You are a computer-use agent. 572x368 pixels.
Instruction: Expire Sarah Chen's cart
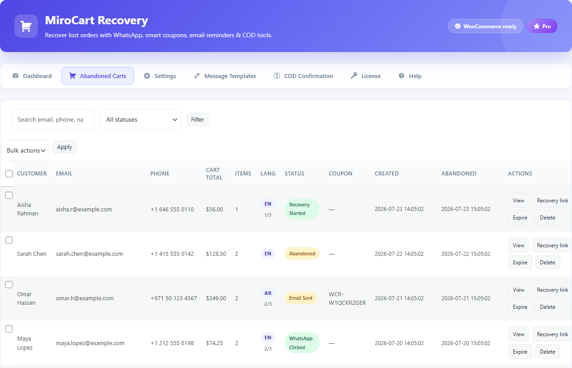(x=520, y=263)
